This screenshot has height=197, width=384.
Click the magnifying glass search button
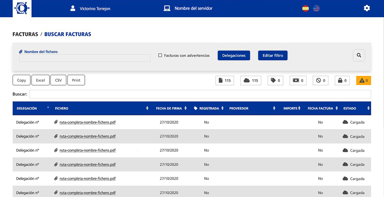click(359, 55)
